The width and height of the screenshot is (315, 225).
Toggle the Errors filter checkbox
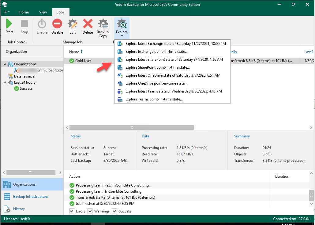72,211
